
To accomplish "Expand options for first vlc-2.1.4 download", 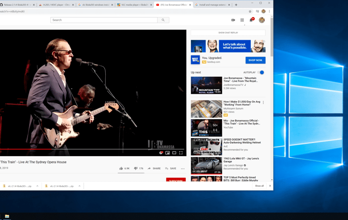I will [x=37, y=186].
